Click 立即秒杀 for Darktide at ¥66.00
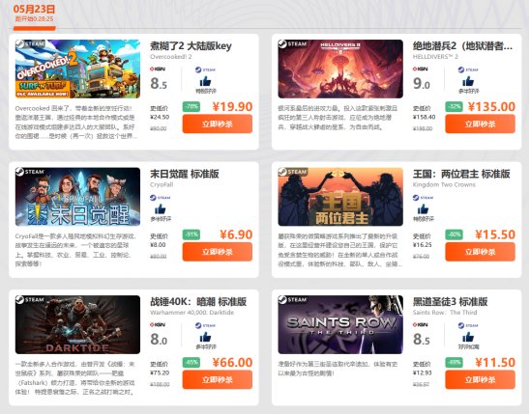Screen dimensions: 529x414 pos(218,379)
